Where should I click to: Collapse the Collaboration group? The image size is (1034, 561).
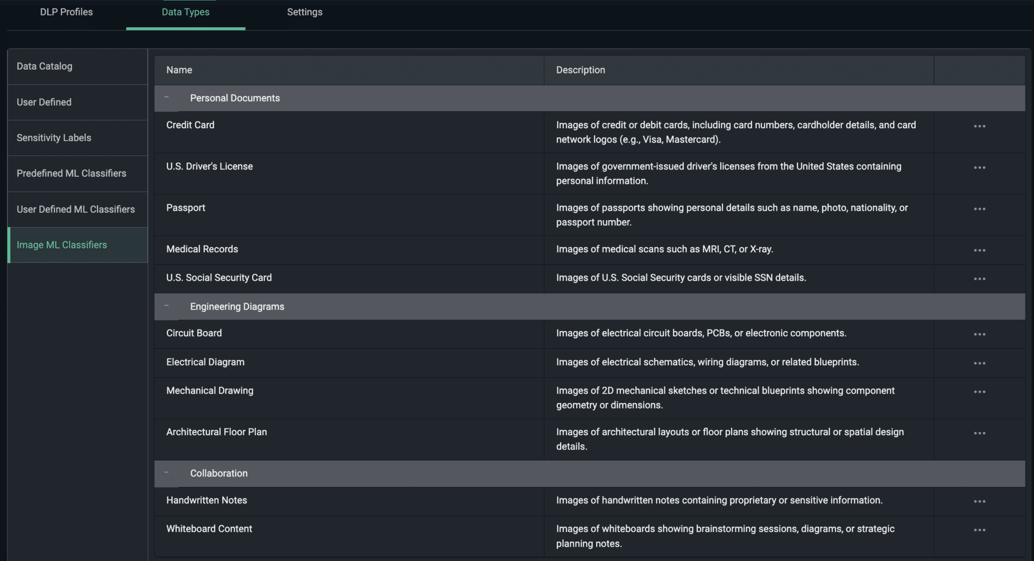167,473
